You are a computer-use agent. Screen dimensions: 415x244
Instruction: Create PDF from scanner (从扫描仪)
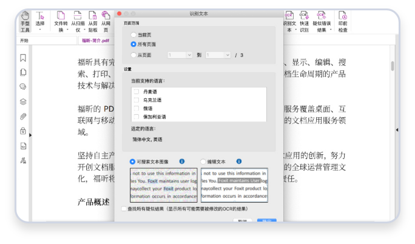click(x=78, y=21)
